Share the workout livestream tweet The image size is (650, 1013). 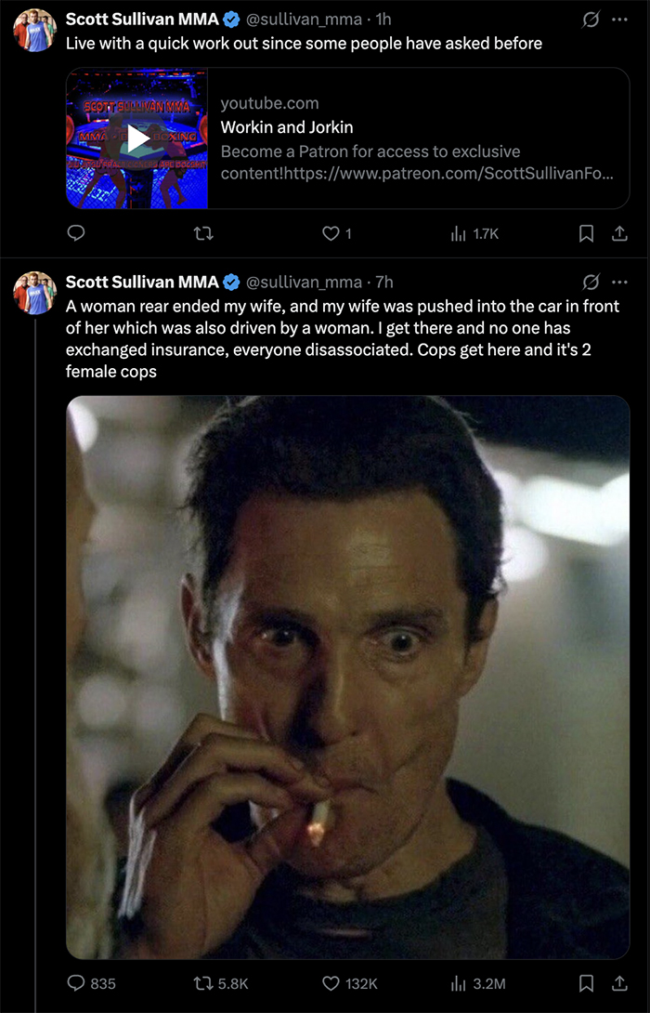point(618,234)
